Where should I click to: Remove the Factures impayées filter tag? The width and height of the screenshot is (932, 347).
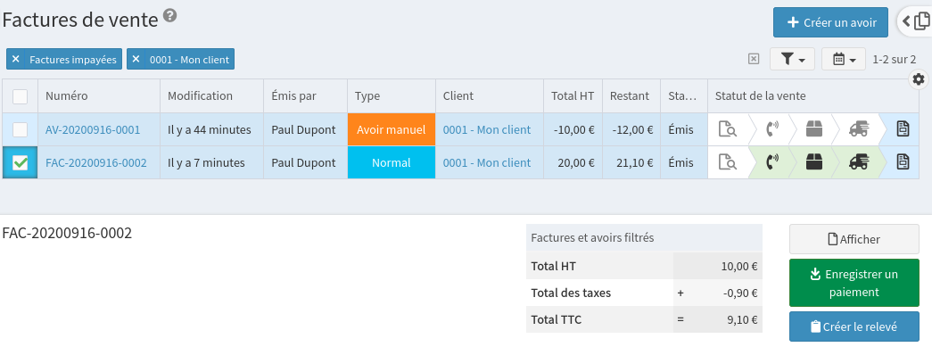16,60
